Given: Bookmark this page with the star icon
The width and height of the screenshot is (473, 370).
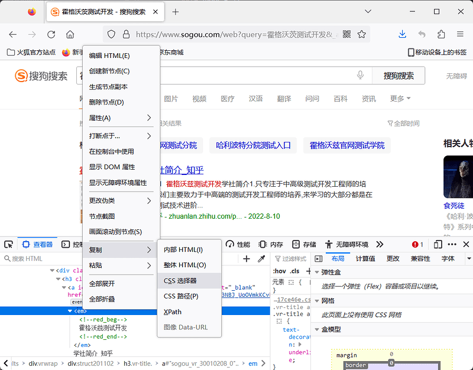Looking at the screenshot, I should coord(361,34).
